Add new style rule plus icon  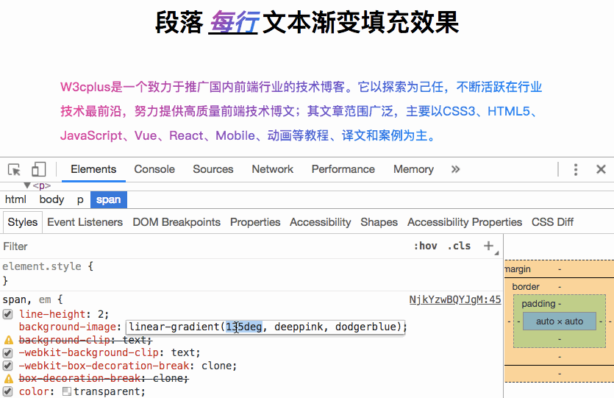(x=488, y=246)
